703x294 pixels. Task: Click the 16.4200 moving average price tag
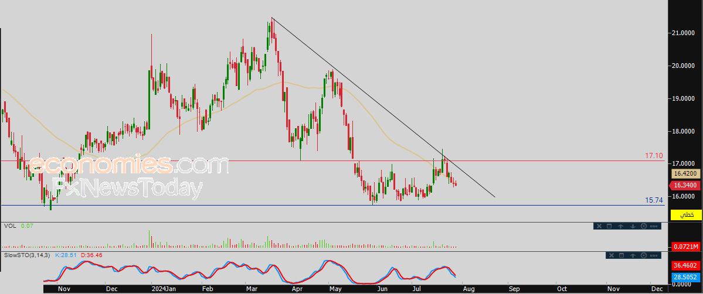pyautogui.click(x=686, y=174)
